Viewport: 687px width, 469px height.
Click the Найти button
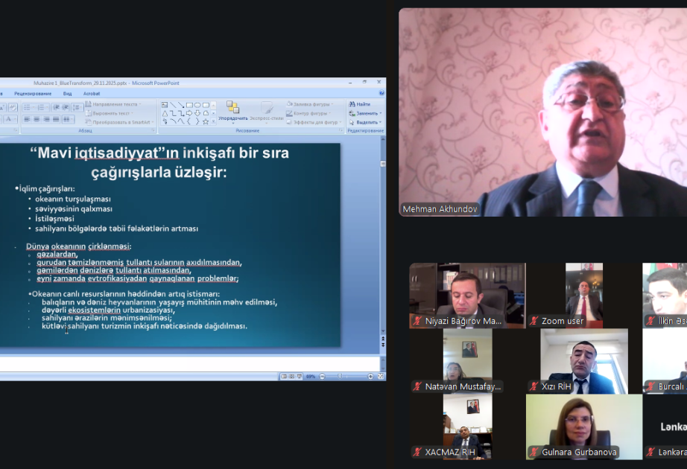pos(360,104)
